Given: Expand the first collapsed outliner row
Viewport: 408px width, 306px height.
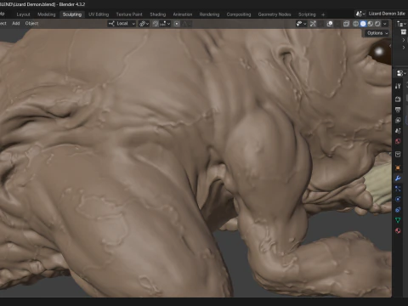Looking at the screenshot, I should [404, 40].
